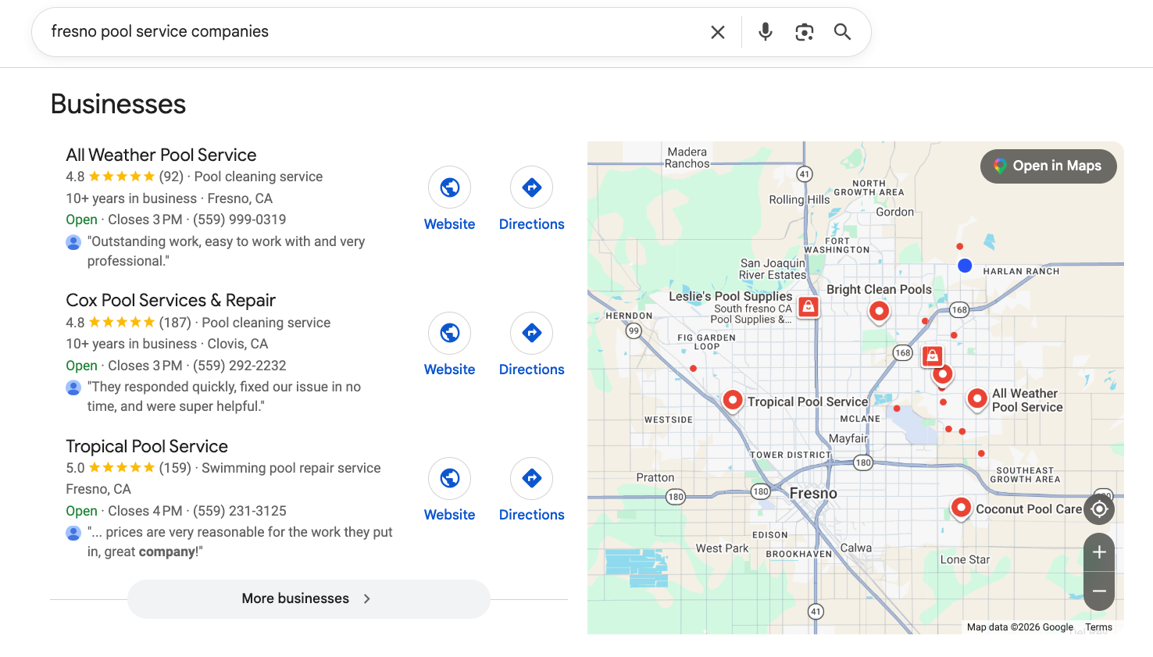1153x657 pixels.
Task: Click the (92) review count
Action: [x=171, y=177]
